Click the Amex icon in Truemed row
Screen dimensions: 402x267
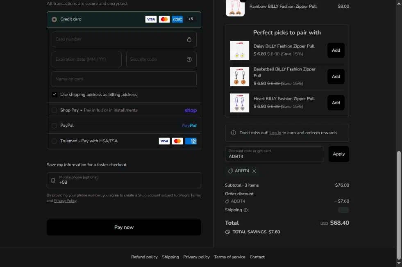[191, 141]
